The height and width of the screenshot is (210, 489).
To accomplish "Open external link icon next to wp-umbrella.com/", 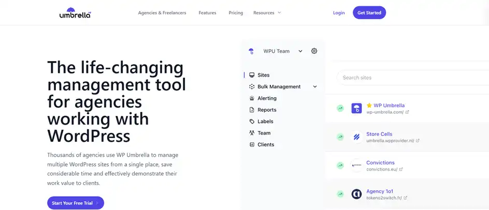I will click(x=407, y=112).
